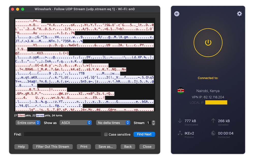Image resolution: width=254 pixels, height=160 pixels.
Task: Open the No delta times dropdown
Action: tap(113, 123)
